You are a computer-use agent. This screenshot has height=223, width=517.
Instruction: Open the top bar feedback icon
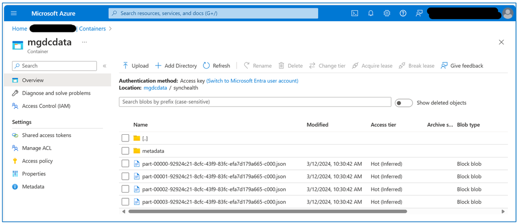(x=419, y=13)
